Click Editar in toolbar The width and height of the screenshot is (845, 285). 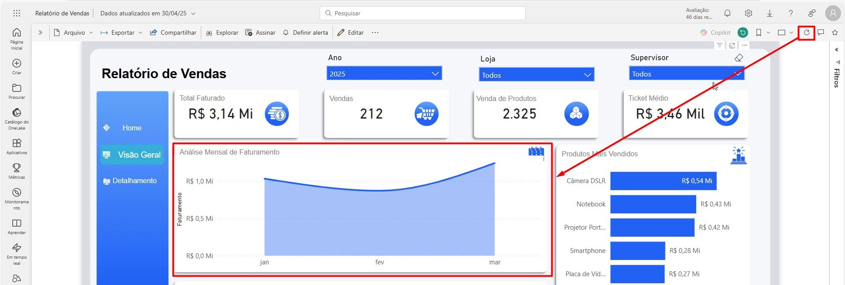(x=351, y=32)
